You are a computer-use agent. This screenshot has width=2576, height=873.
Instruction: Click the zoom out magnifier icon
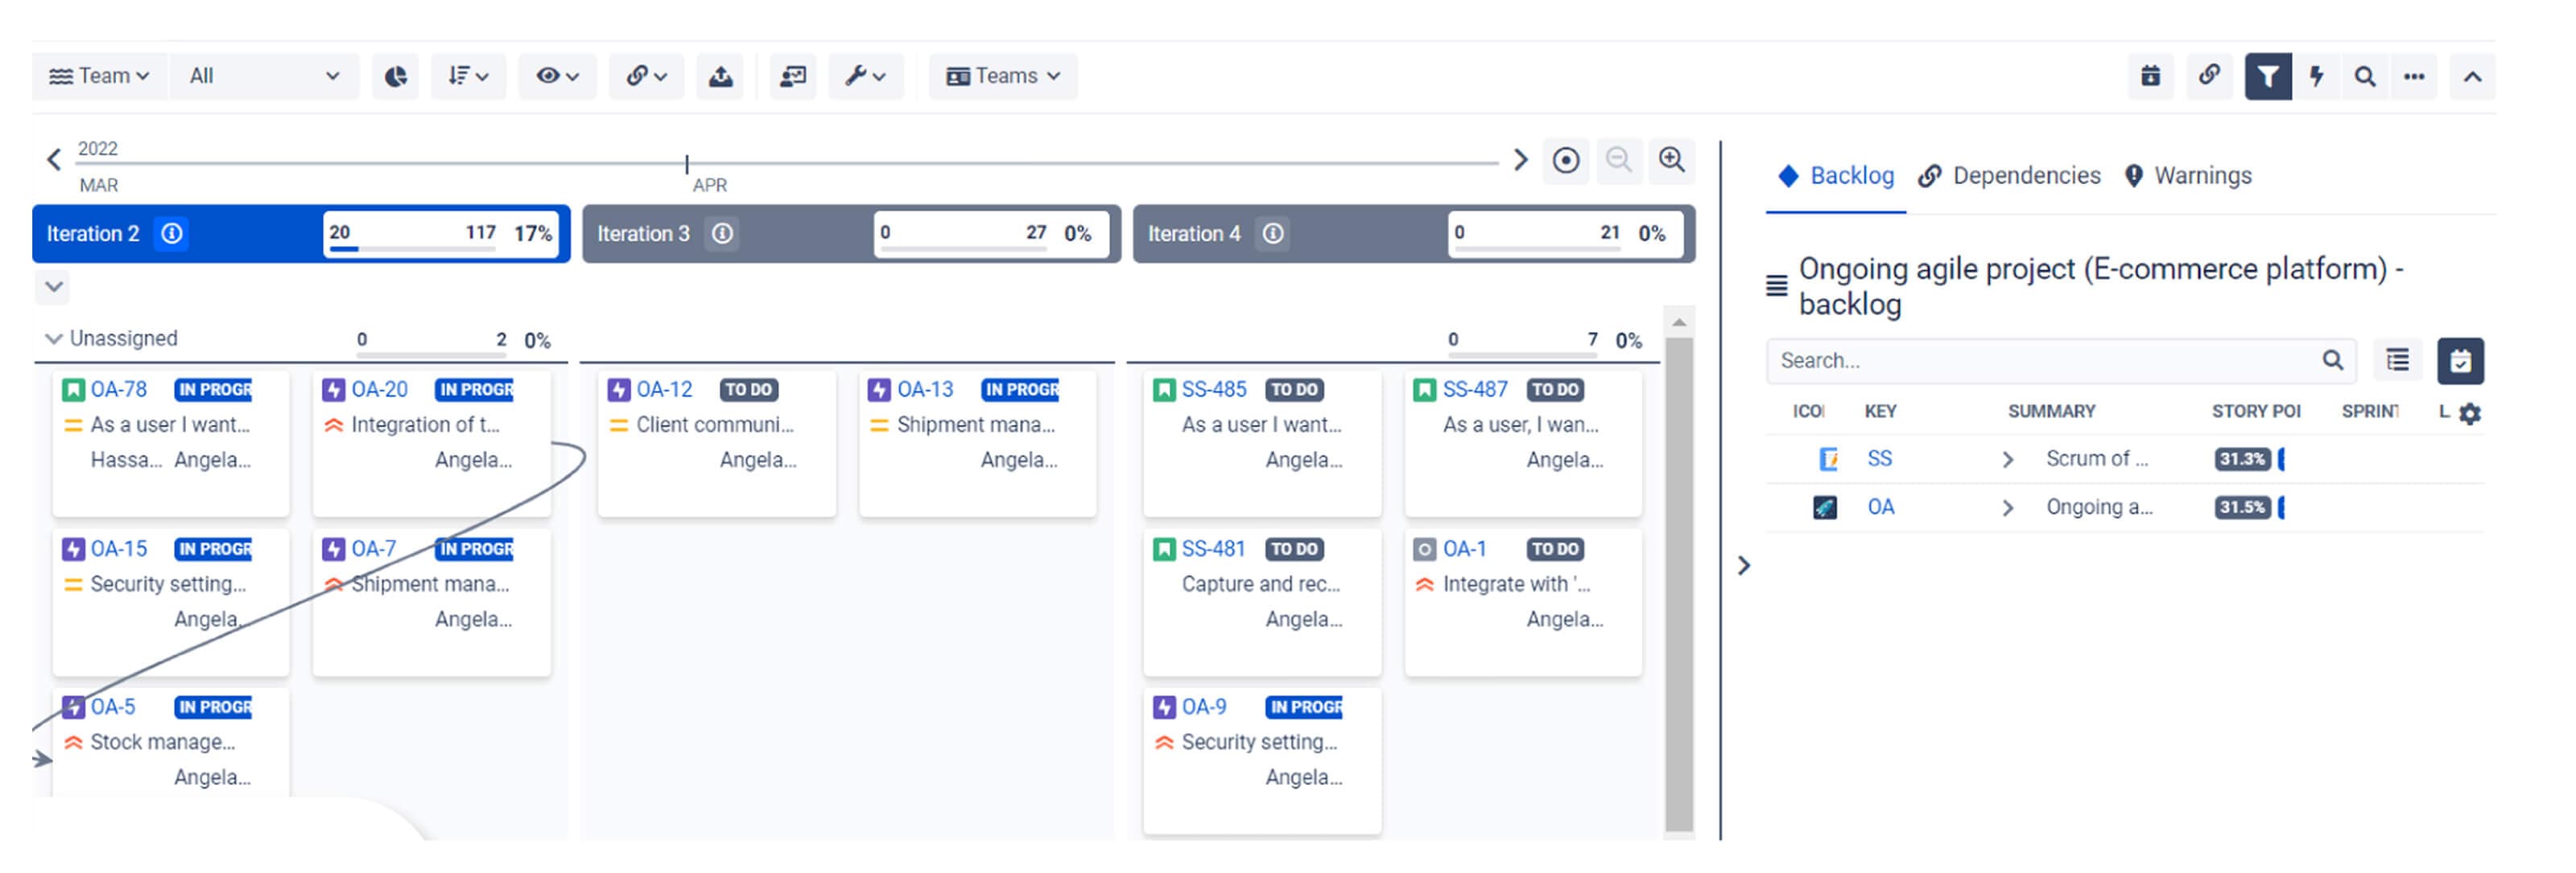pyautogui.click(x=1618, y=160)
